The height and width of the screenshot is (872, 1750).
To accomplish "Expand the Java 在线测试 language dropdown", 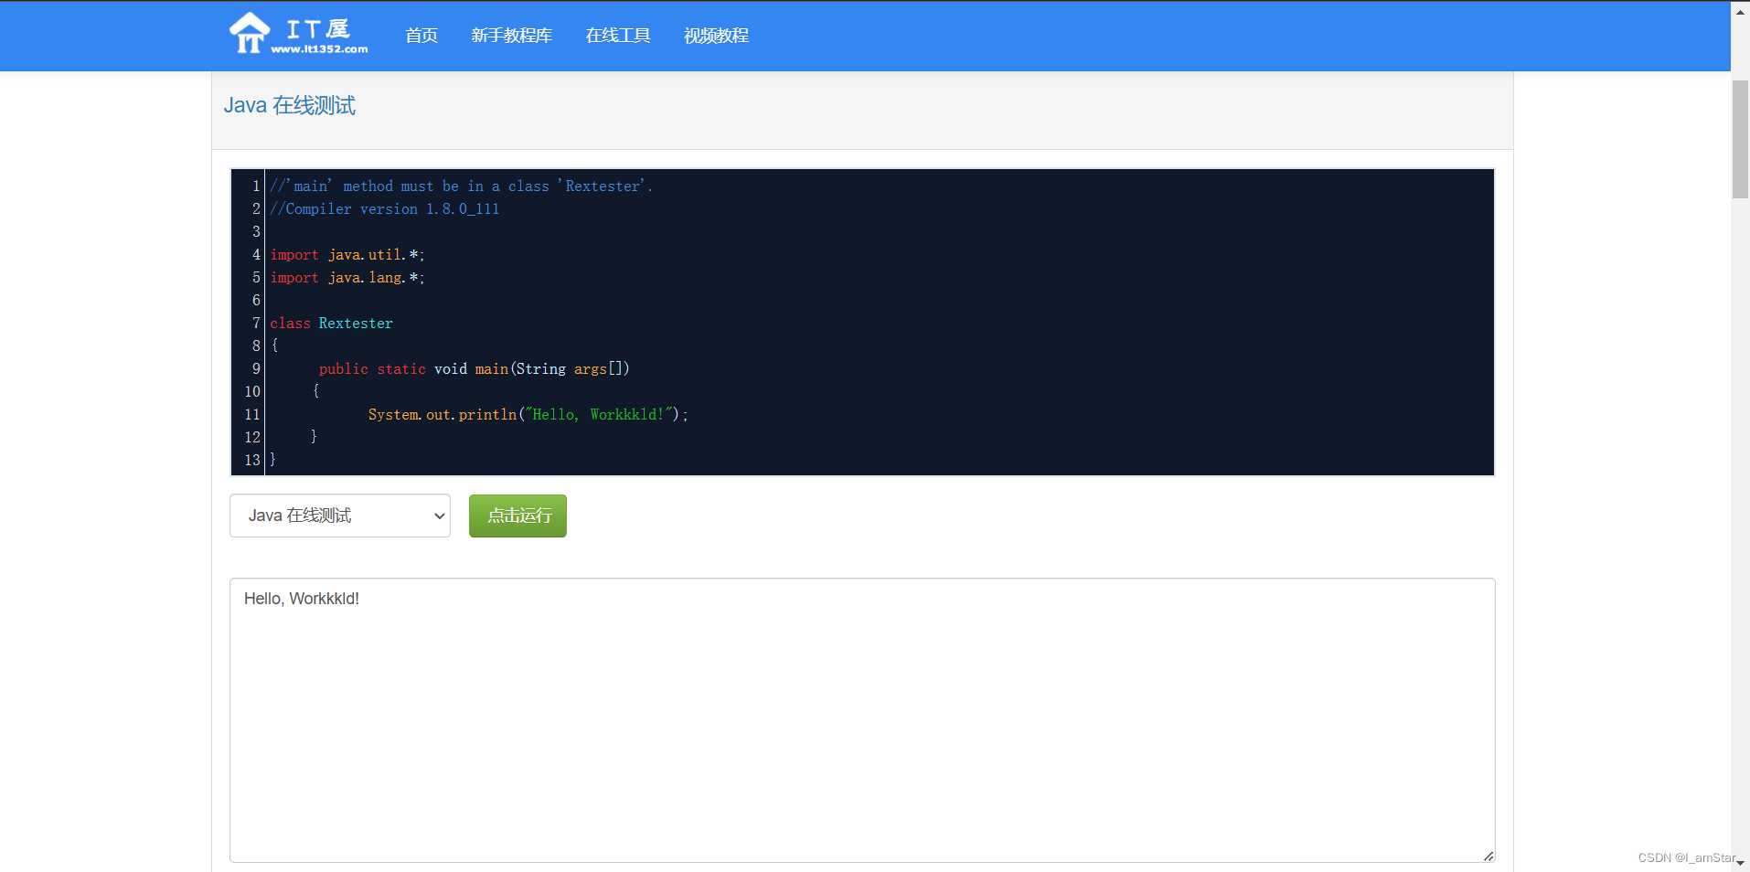I will (x=340, y=516).
